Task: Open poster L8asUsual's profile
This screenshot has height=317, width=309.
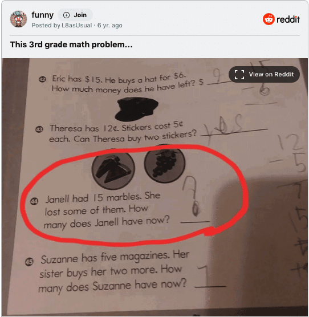Action: (x=76, y=25)
